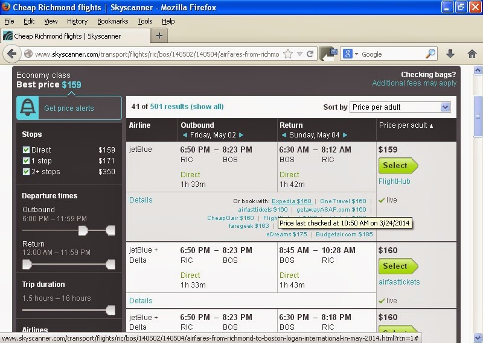The image size is (483, 343).
Task: Open the Sort by Price per adult dropdown
Action: pyautogui.click(x=400, y=107)
